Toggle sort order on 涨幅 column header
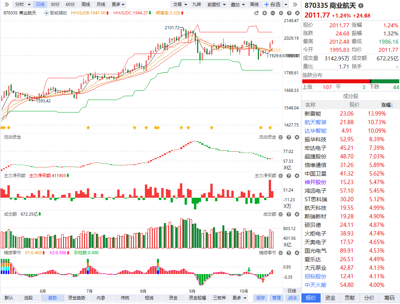 tap(387, 105)
